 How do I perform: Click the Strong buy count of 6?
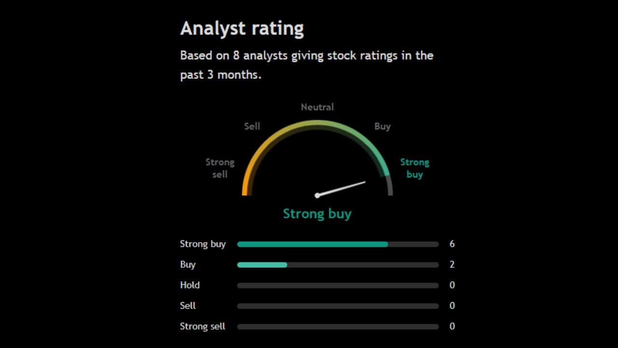452,244
